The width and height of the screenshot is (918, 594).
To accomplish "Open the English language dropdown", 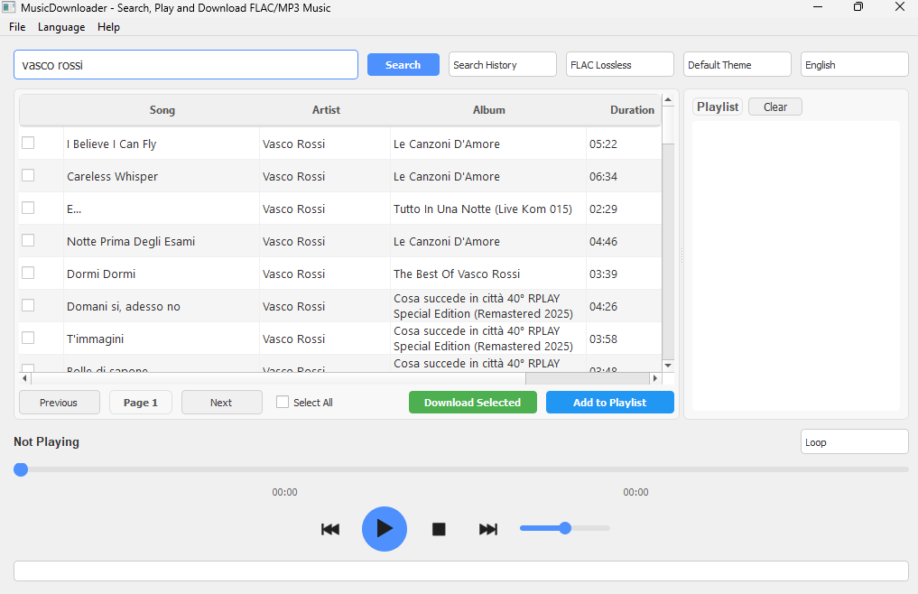I will [854, 64].
